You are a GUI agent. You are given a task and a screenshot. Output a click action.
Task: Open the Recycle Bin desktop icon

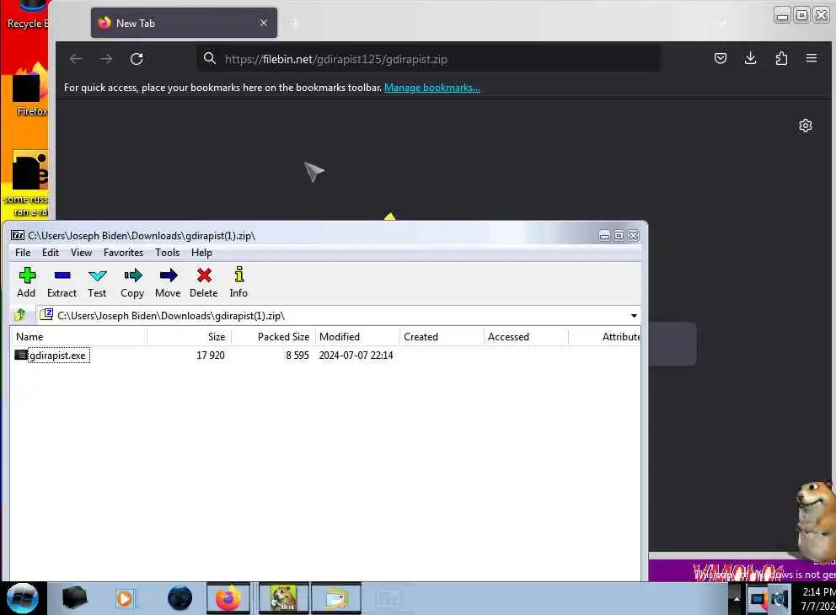[27, 15]
